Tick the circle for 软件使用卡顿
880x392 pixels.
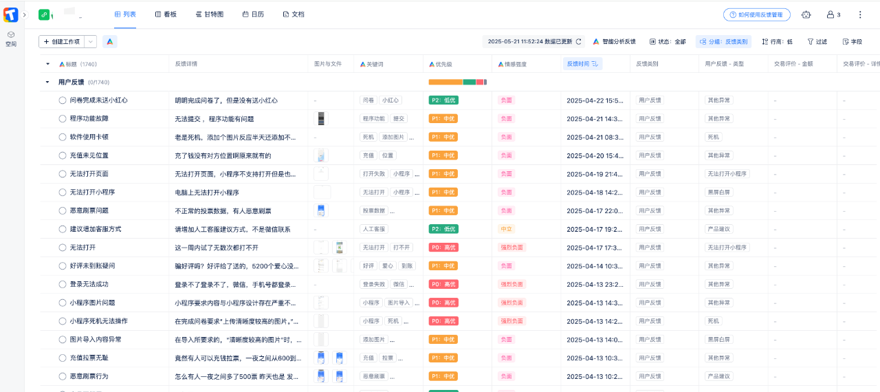coord(63,137)
